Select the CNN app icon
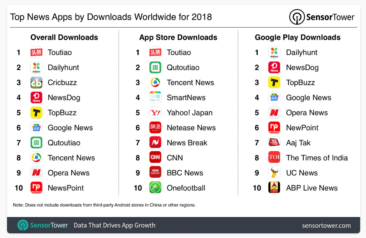The width and height of the screenshot is (366, 238). [x=155, y=158]
